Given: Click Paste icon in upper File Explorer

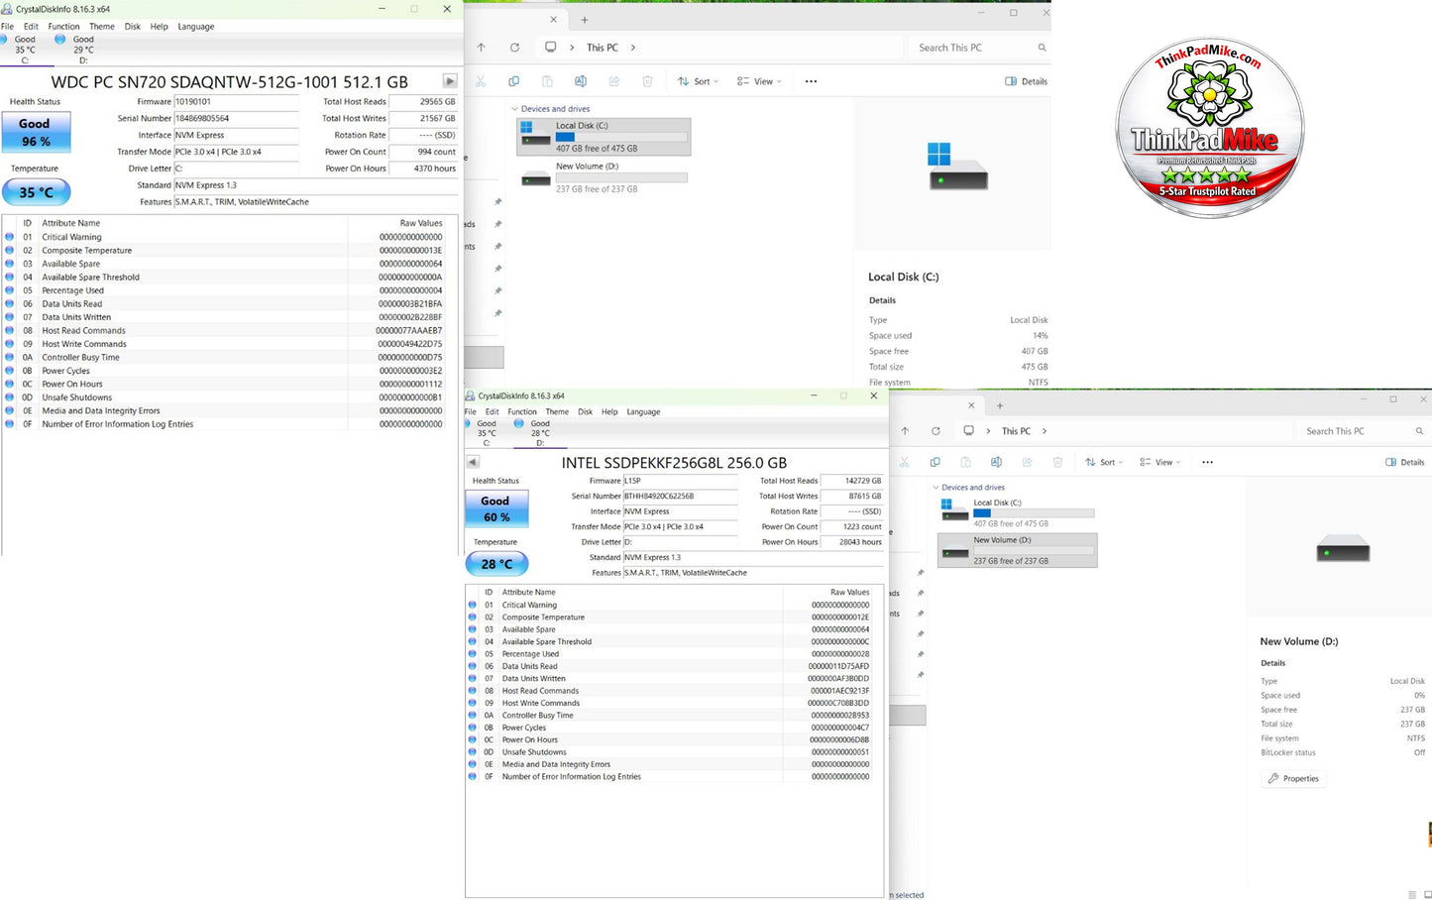Looking at the screenshot, I should tap(547, 81).
